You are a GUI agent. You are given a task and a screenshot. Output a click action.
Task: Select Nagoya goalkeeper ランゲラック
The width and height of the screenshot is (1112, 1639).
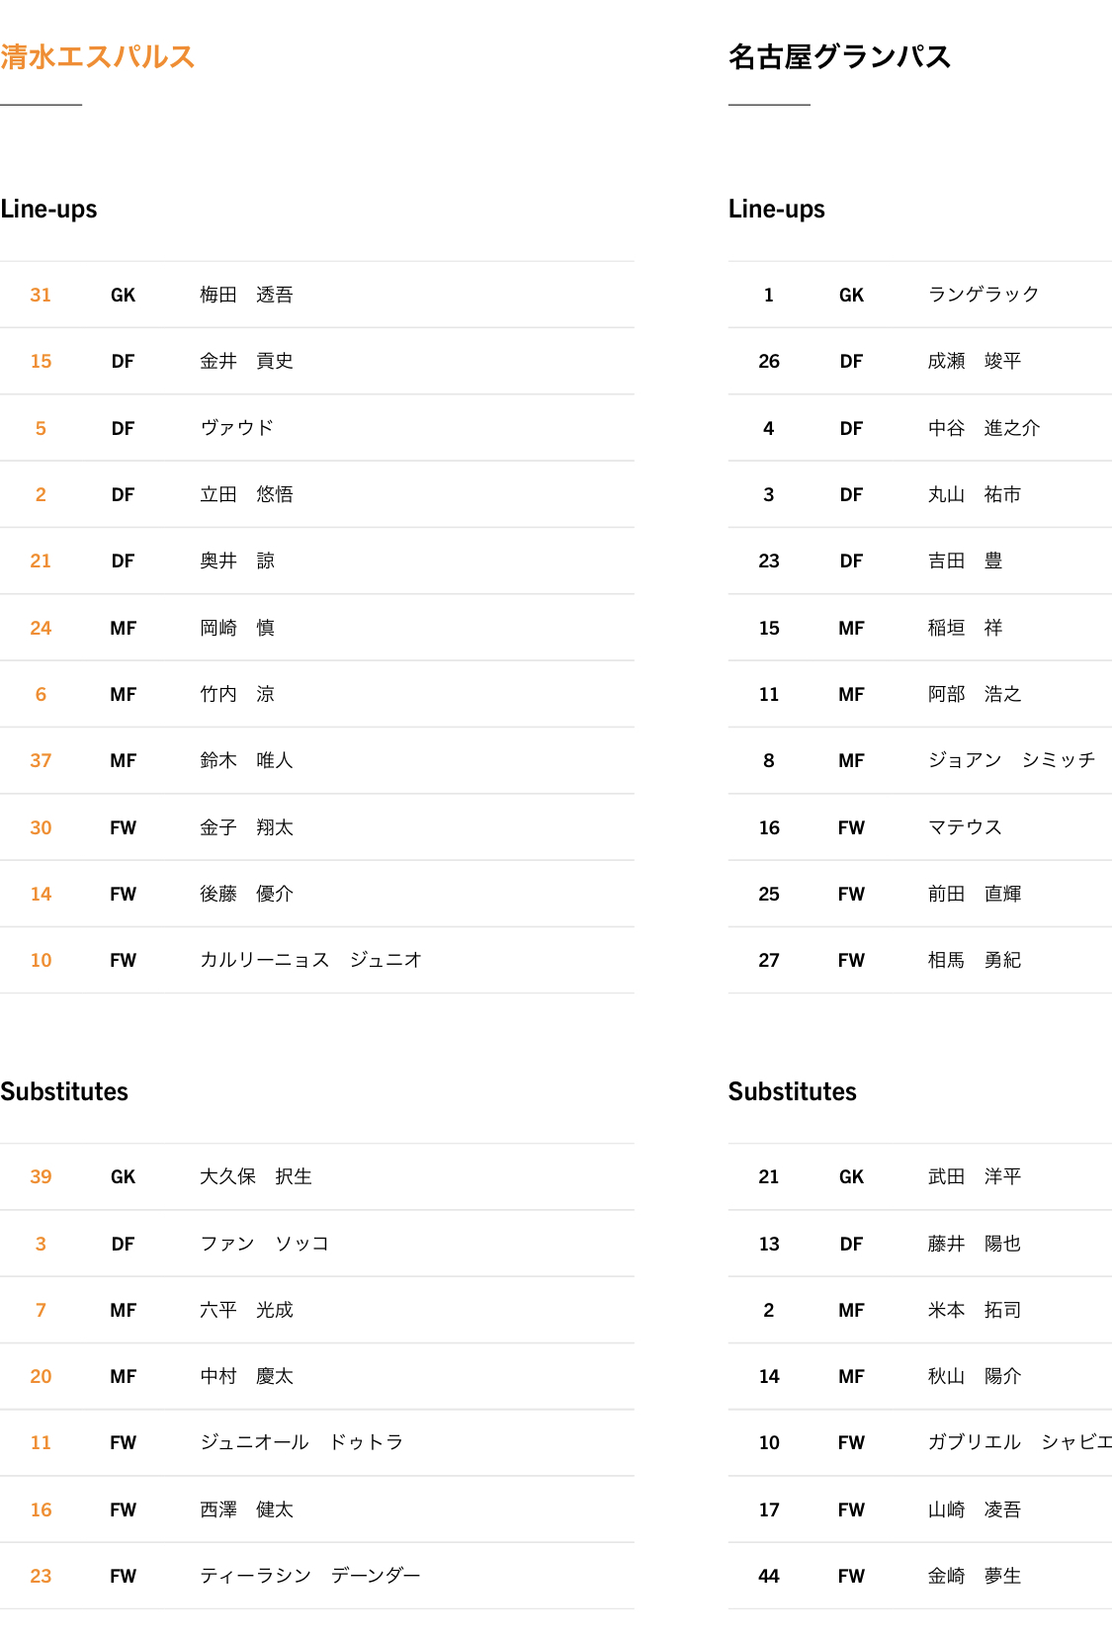(x=984, y=295)
